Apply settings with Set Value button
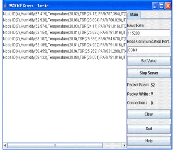 [149, 61]
